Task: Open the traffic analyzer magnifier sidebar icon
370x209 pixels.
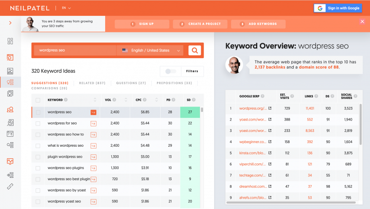Action: [x=10, y=122]
